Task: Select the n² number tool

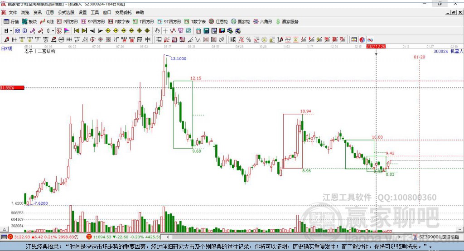Action: pos(77,40)
